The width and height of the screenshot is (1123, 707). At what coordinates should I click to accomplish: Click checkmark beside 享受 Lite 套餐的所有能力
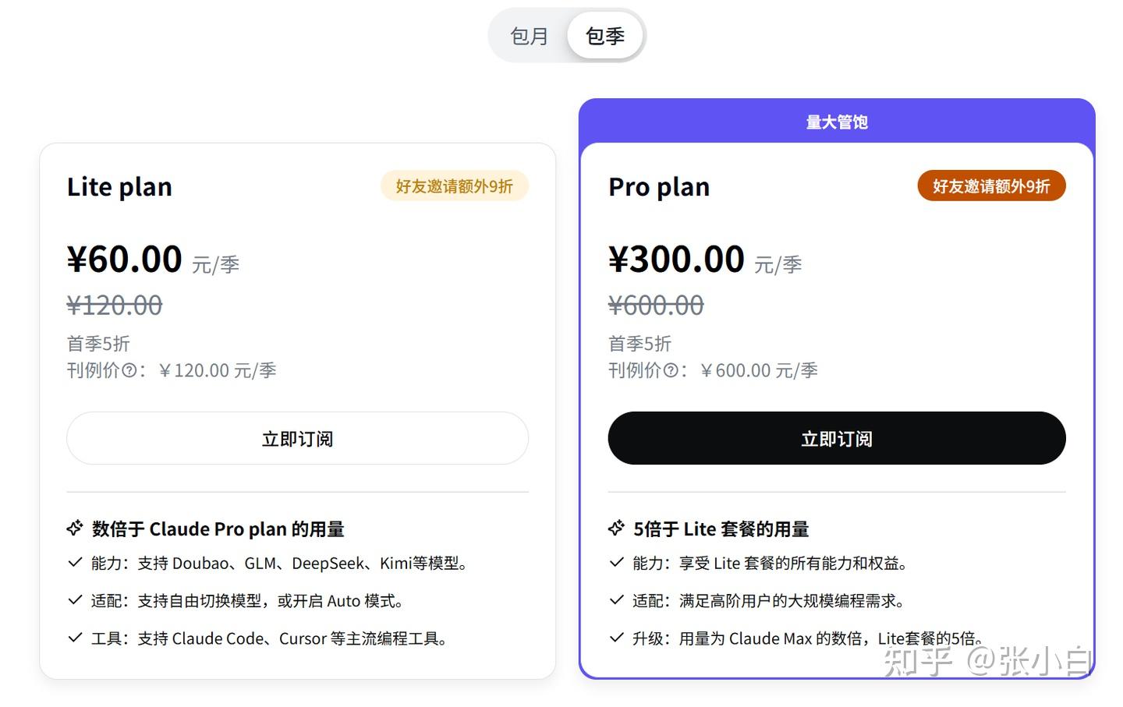point(616,562)
